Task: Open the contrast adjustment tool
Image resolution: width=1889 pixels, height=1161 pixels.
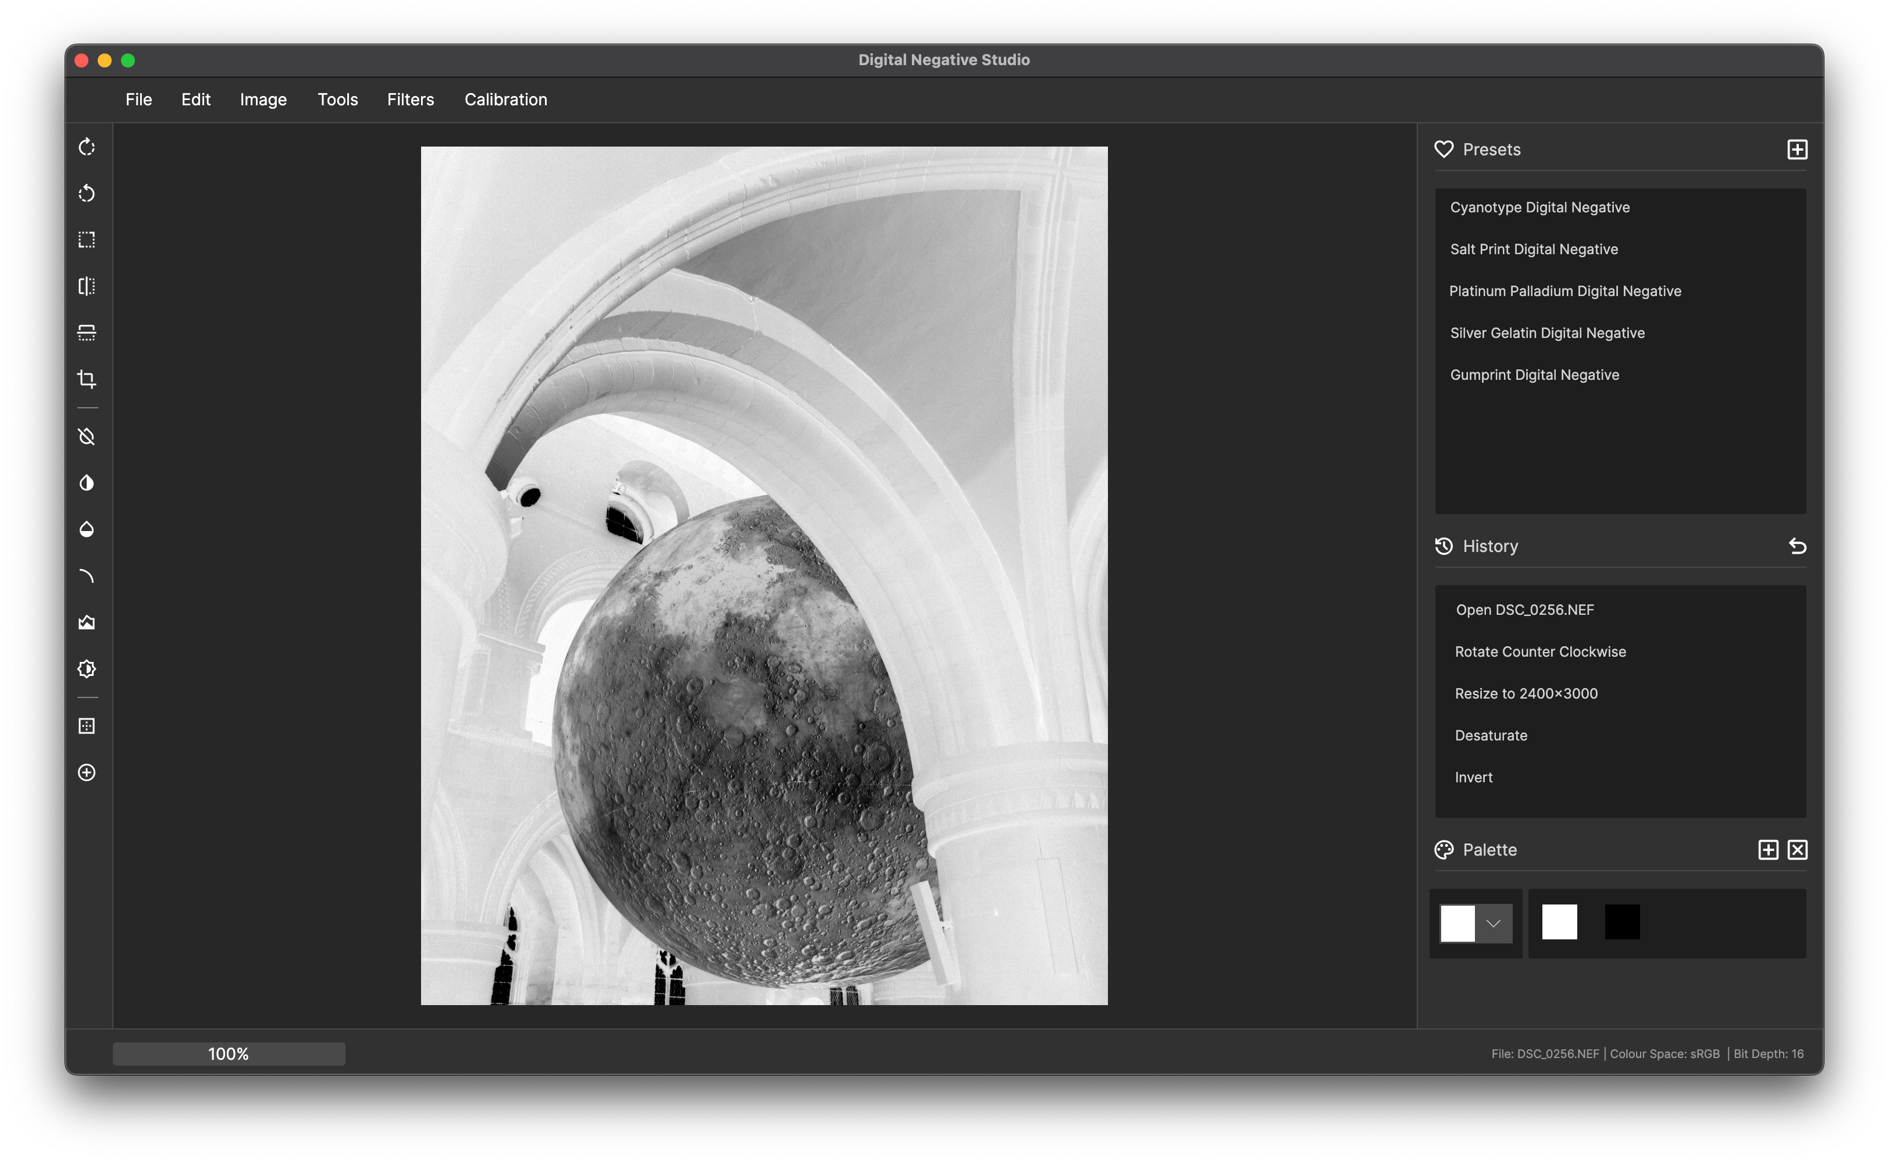Action: 86,482
